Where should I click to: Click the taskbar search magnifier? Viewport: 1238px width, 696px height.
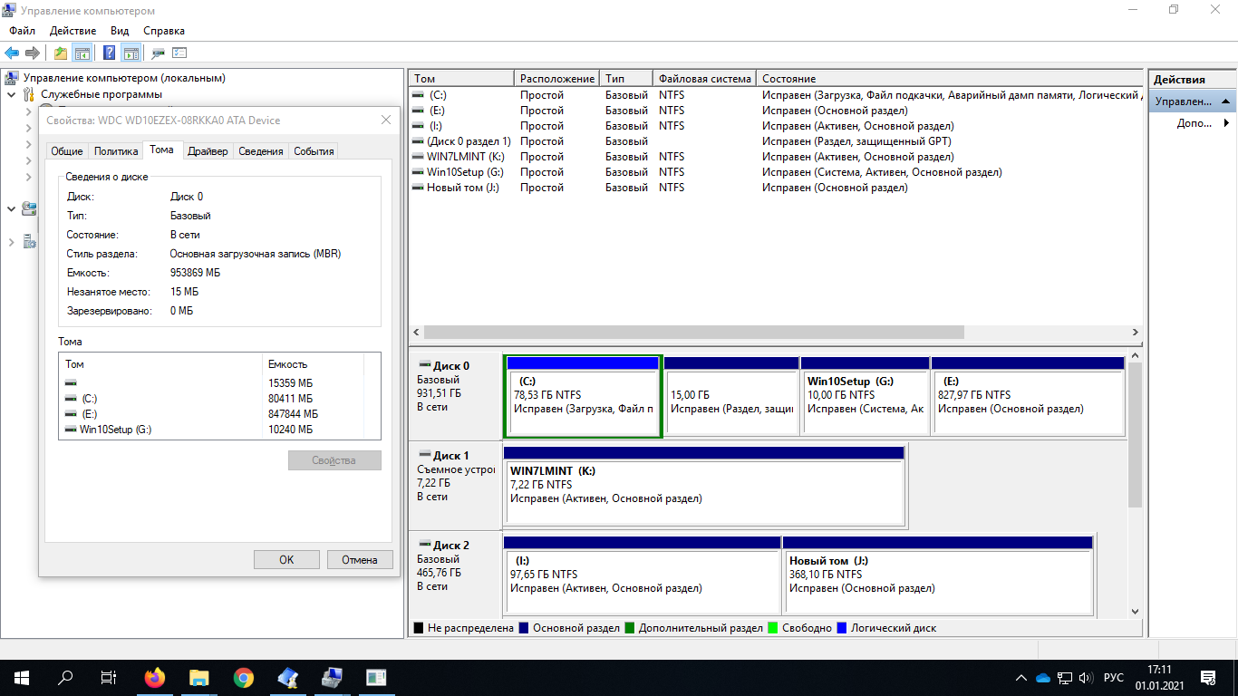[x=65, y=678]
